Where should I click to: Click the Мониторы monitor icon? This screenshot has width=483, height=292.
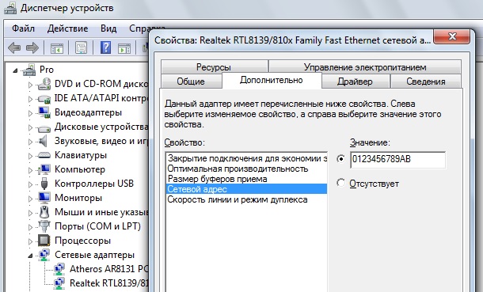click(x=44, y=198)
